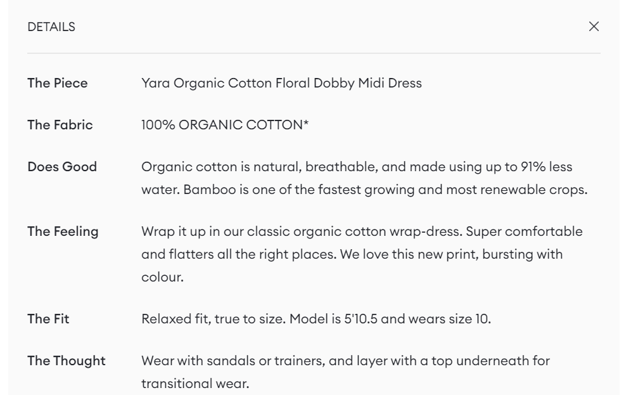This screenshot has width=626, height=395.
Task: Click the word 'colour.'
Action: pyautogui.click(x=162, y=277)
